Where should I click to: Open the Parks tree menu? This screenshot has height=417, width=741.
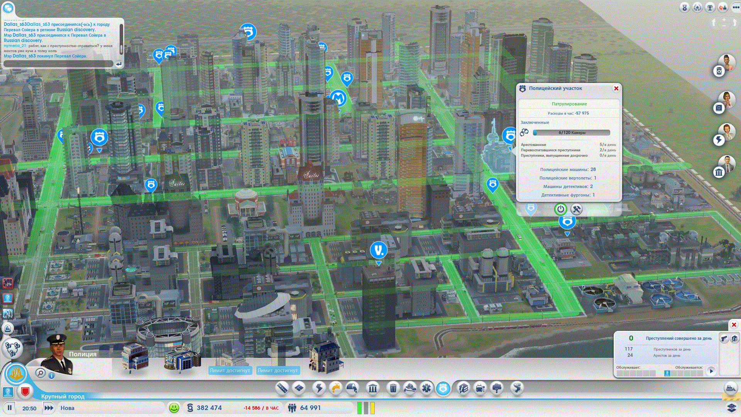(x=497, y=388)
